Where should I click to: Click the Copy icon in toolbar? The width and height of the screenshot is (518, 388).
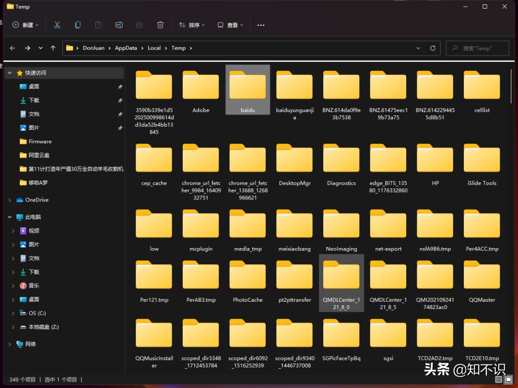78,25
